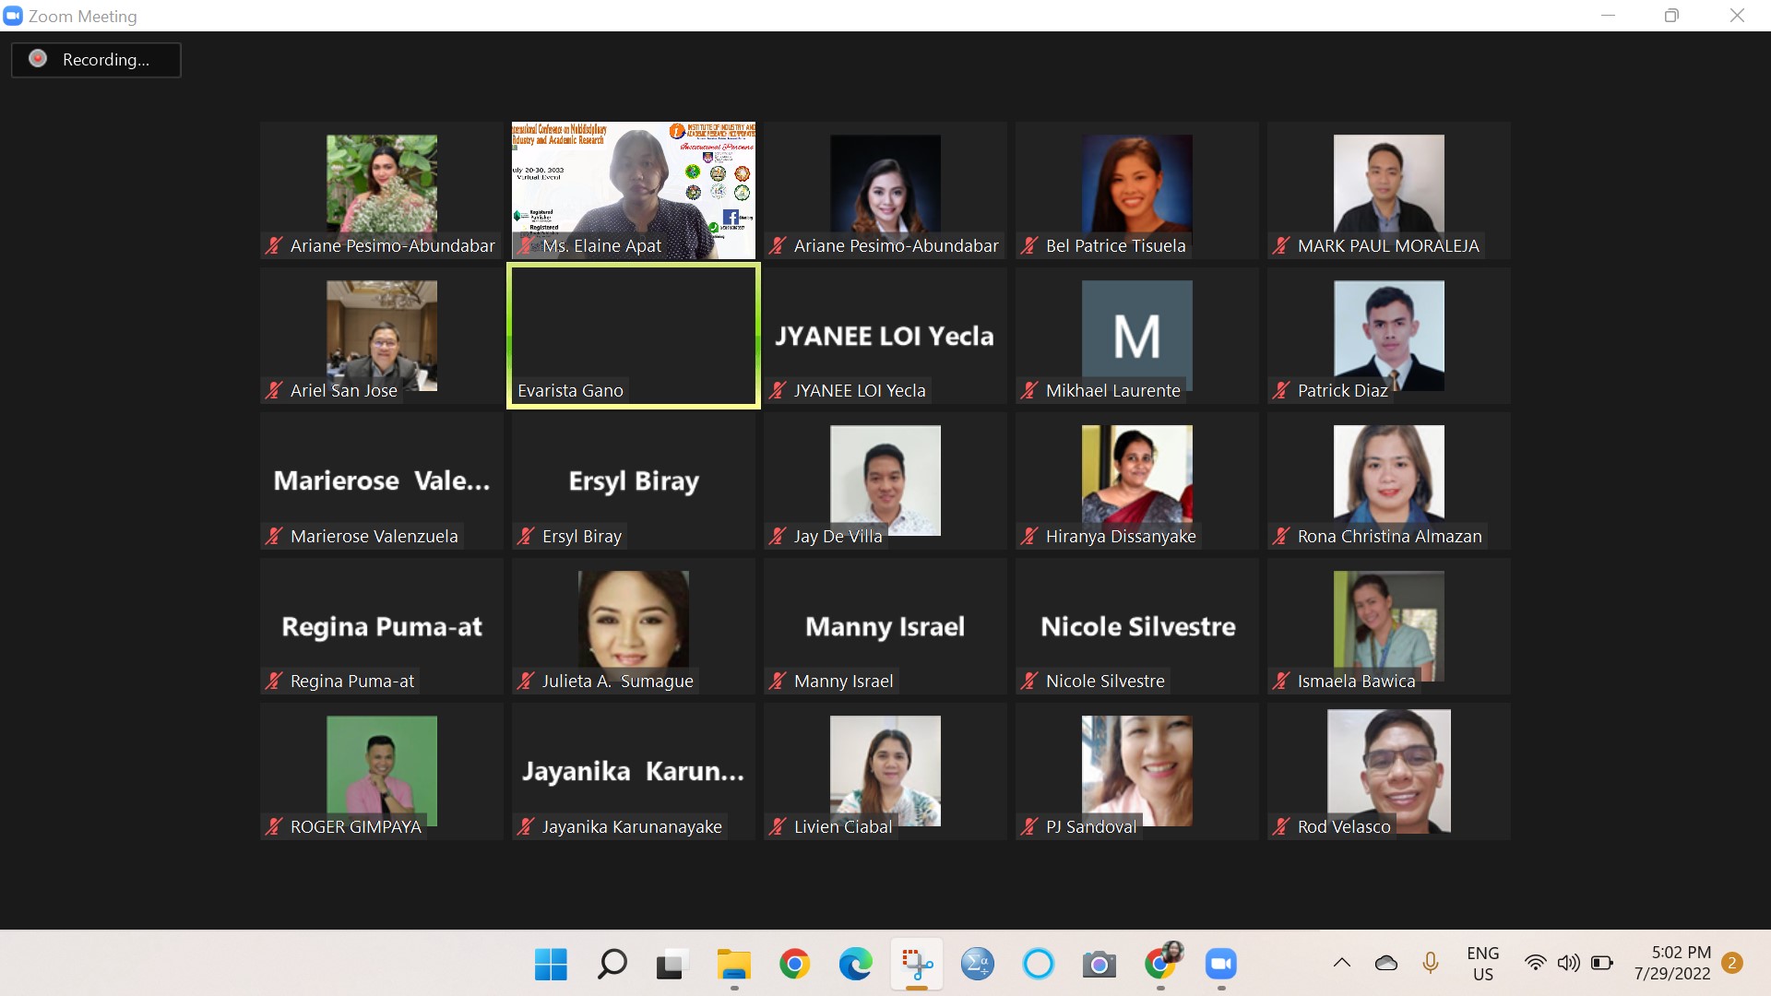Open the Windows Start menu
This screenshot has height=996, width=1771.
click(x=551, y=965)
